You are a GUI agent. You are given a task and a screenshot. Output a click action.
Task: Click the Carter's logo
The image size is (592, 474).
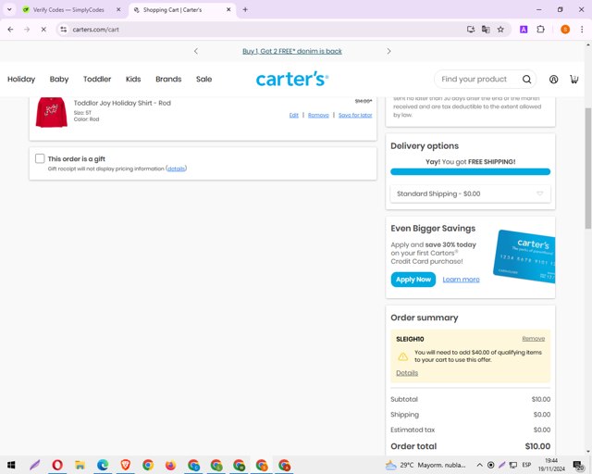(292, 79)
